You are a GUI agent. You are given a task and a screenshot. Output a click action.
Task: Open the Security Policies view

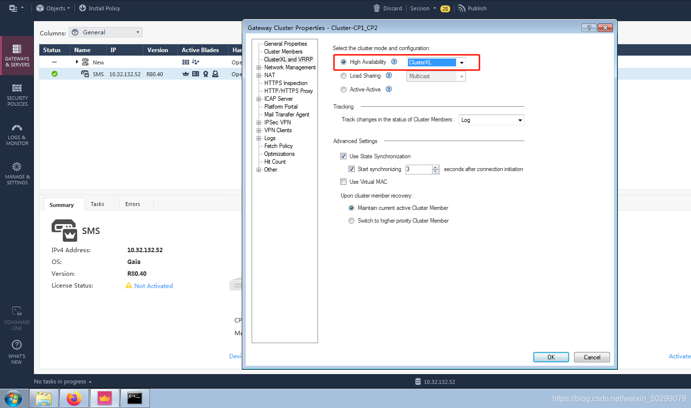[17, 95]
